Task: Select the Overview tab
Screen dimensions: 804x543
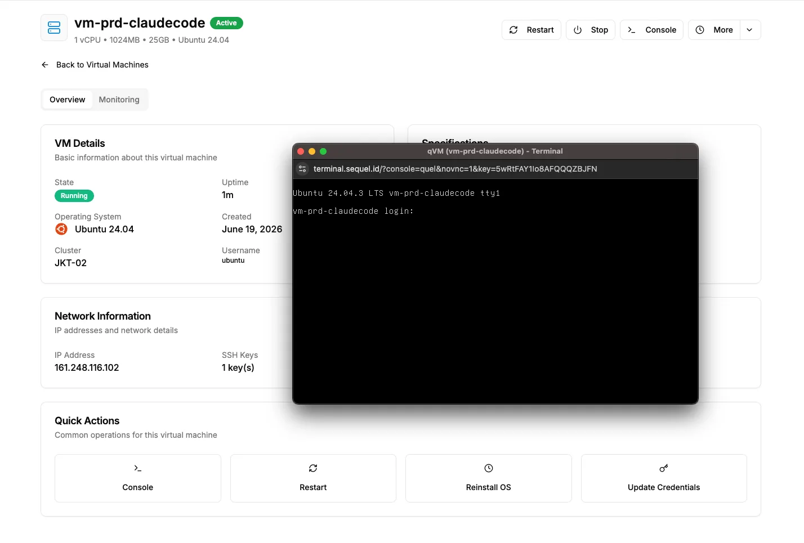Action: tap(68, 100)
